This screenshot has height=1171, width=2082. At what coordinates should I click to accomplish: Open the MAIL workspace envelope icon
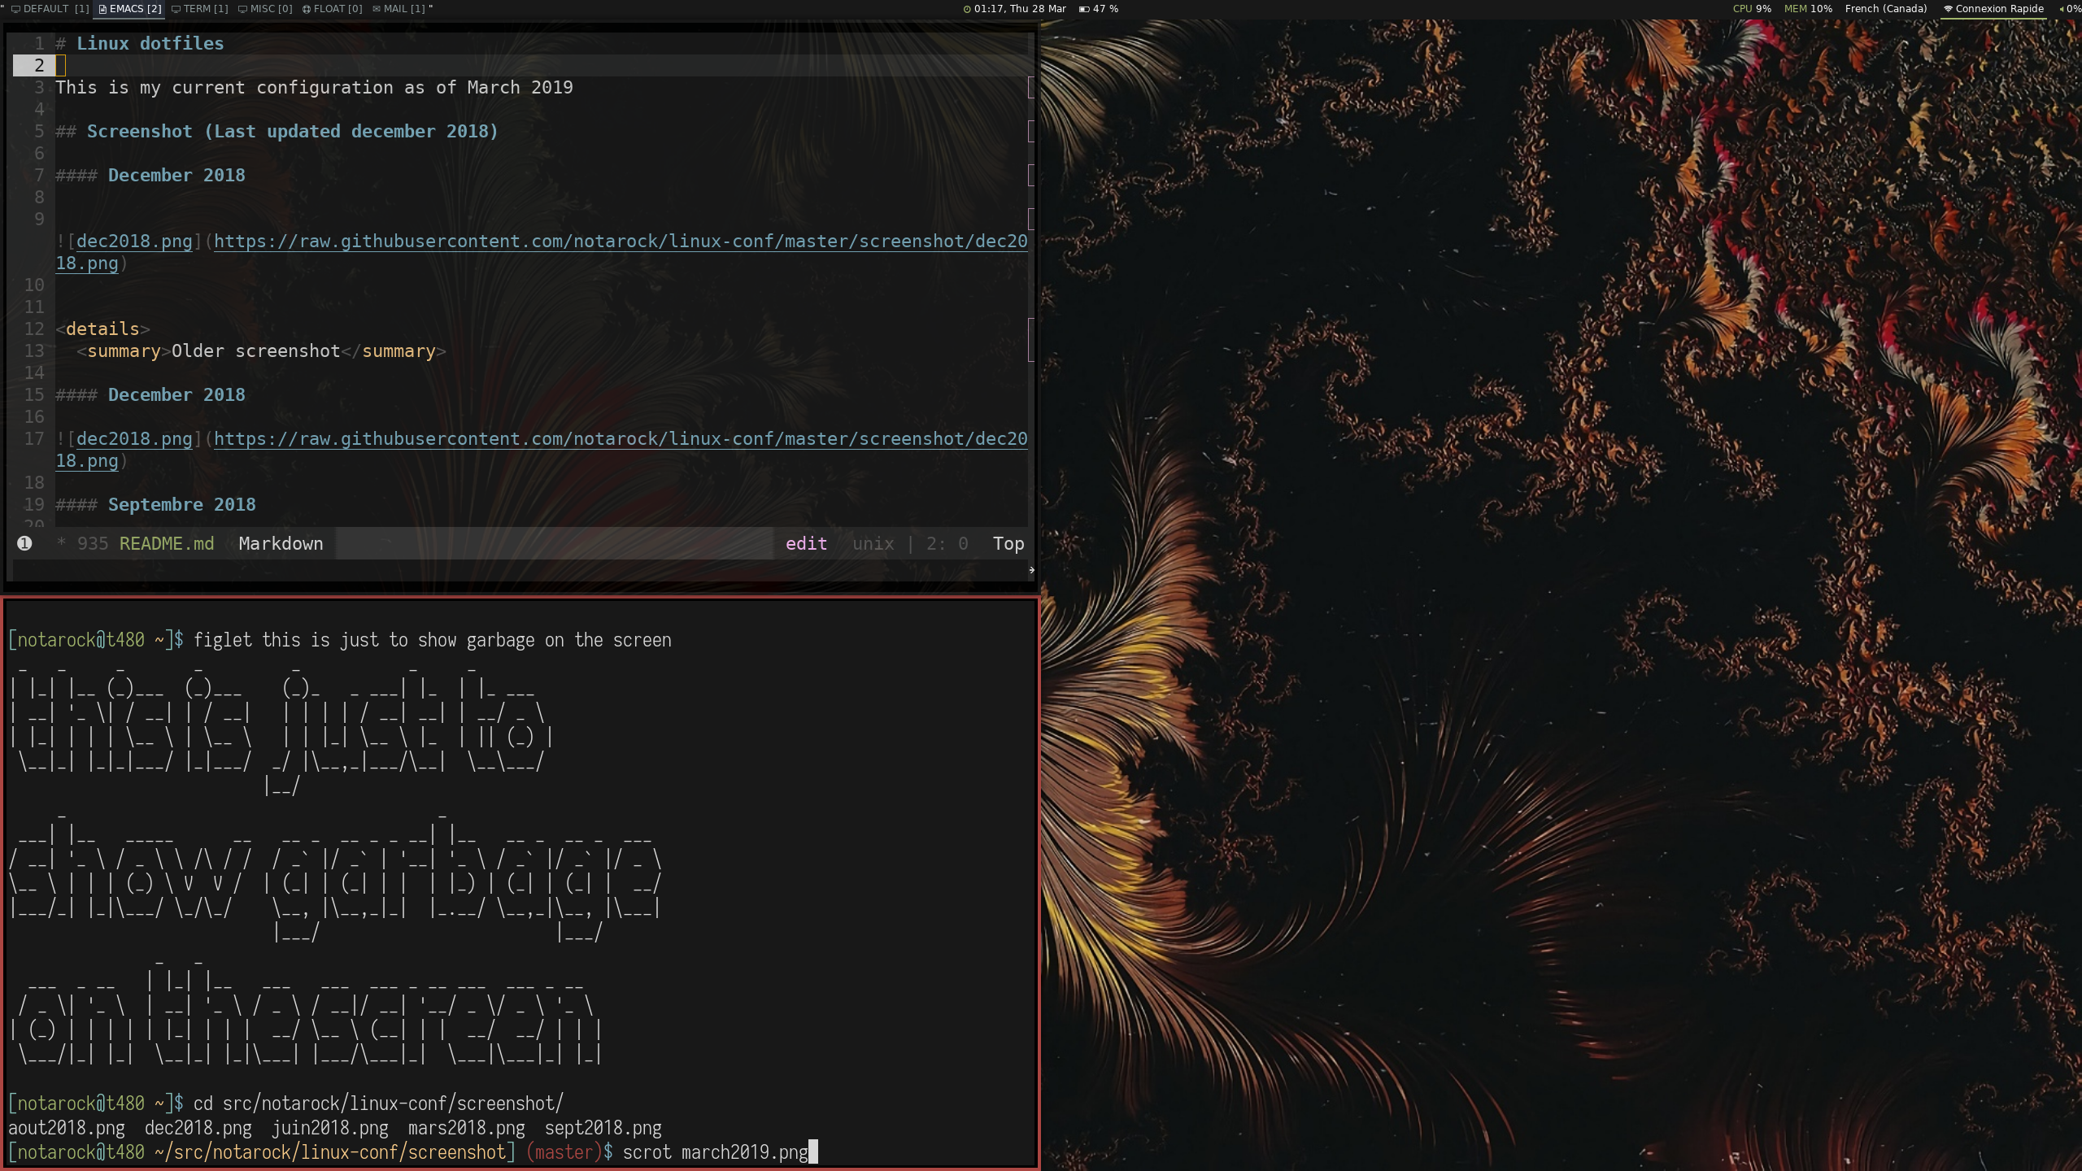coord(377,9)
